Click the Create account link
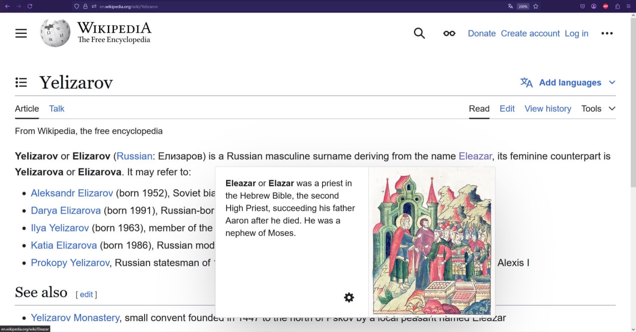Image resolution: width=636 pixels, height=332 pixels. pyautogui.click(x=530, y=33)
